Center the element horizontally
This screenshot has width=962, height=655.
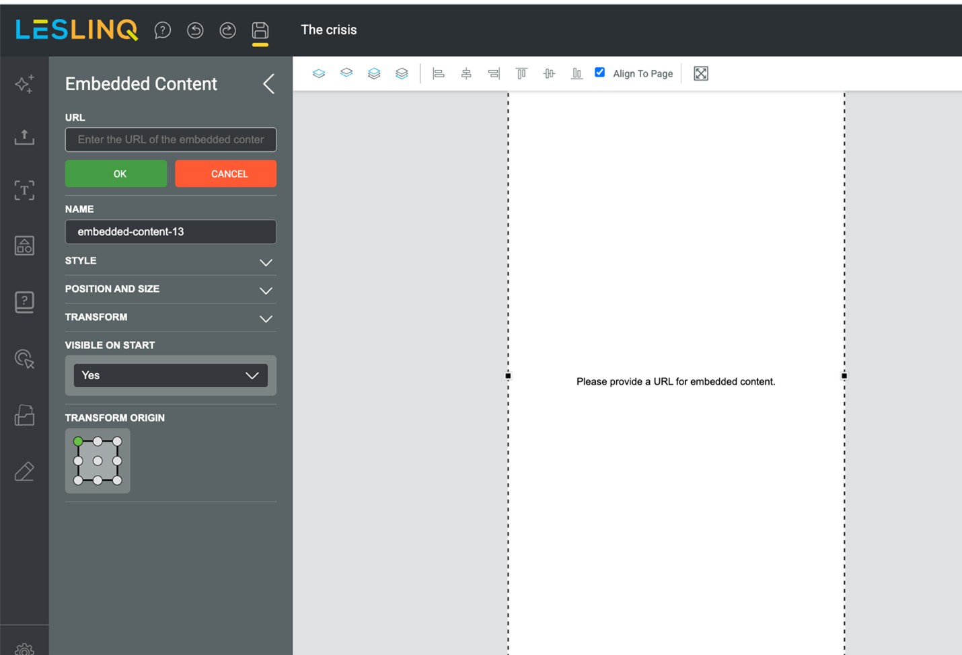click(x=466, y=73)
